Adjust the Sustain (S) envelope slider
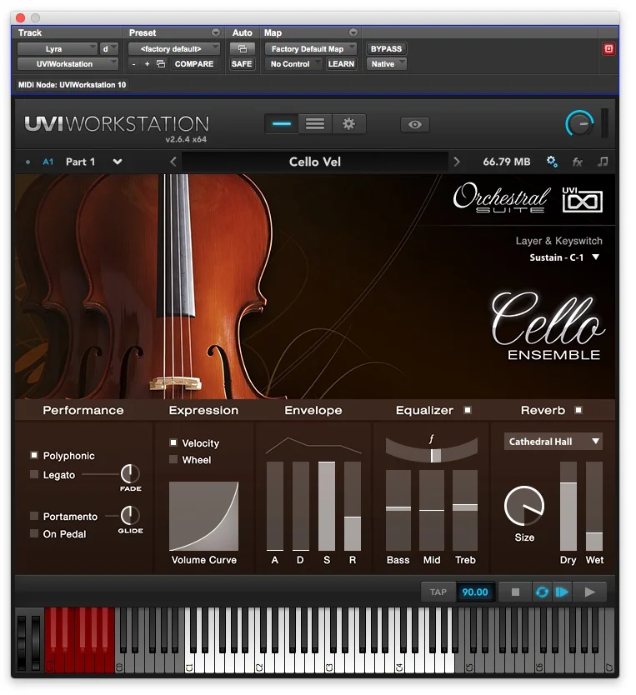The width and height of the screenshot is (636, 695). tap(327, 506)
